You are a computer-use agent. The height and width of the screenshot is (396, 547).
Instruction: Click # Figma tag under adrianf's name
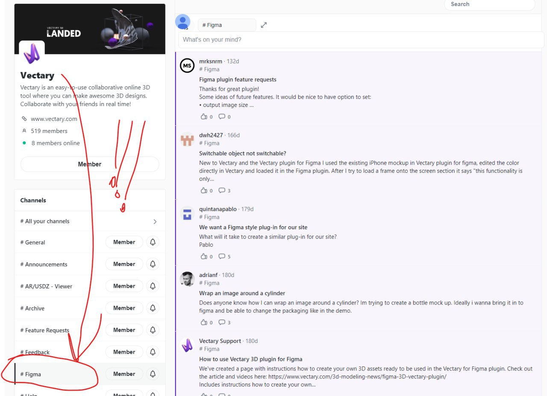coord(209,283)
